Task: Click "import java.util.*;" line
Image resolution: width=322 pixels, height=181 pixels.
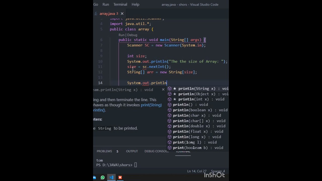Action: [130, 24]
